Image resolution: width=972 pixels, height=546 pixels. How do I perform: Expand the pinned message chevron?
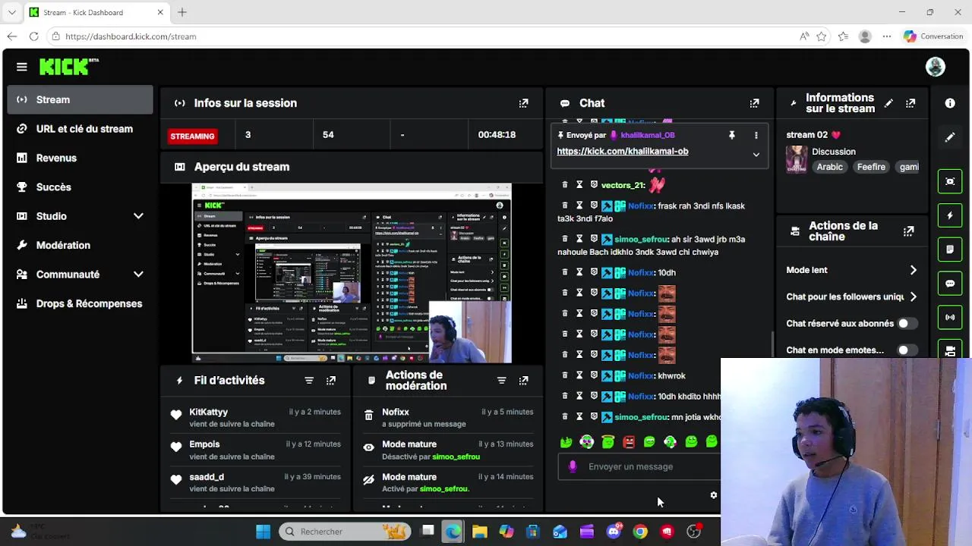(x=756, y=155)
